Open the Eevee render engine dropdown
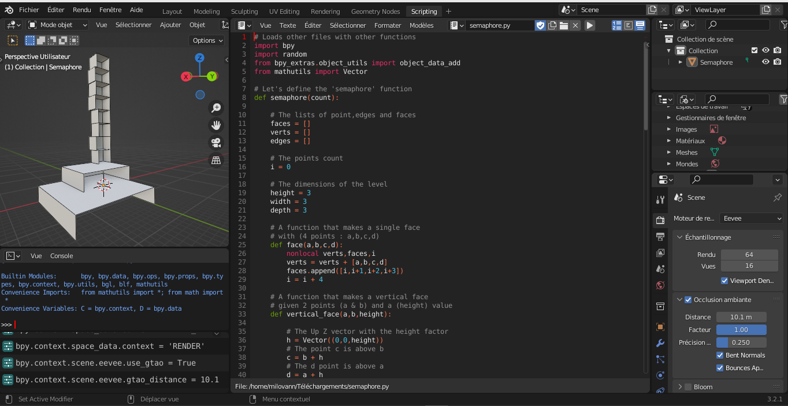The width and height of the screenshot is (788, 406). [x=751, y=218]
